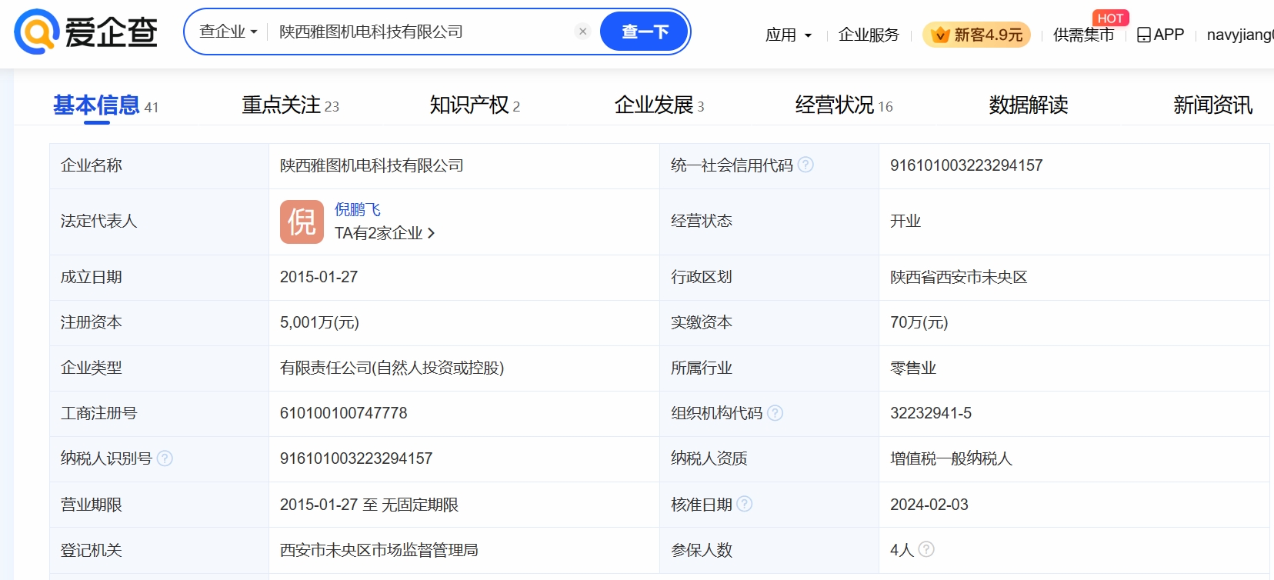Clear the search box with the X icon
The width and height of the screenshot is (1274, 580).
pyautogui.click(x=582, y=32)
